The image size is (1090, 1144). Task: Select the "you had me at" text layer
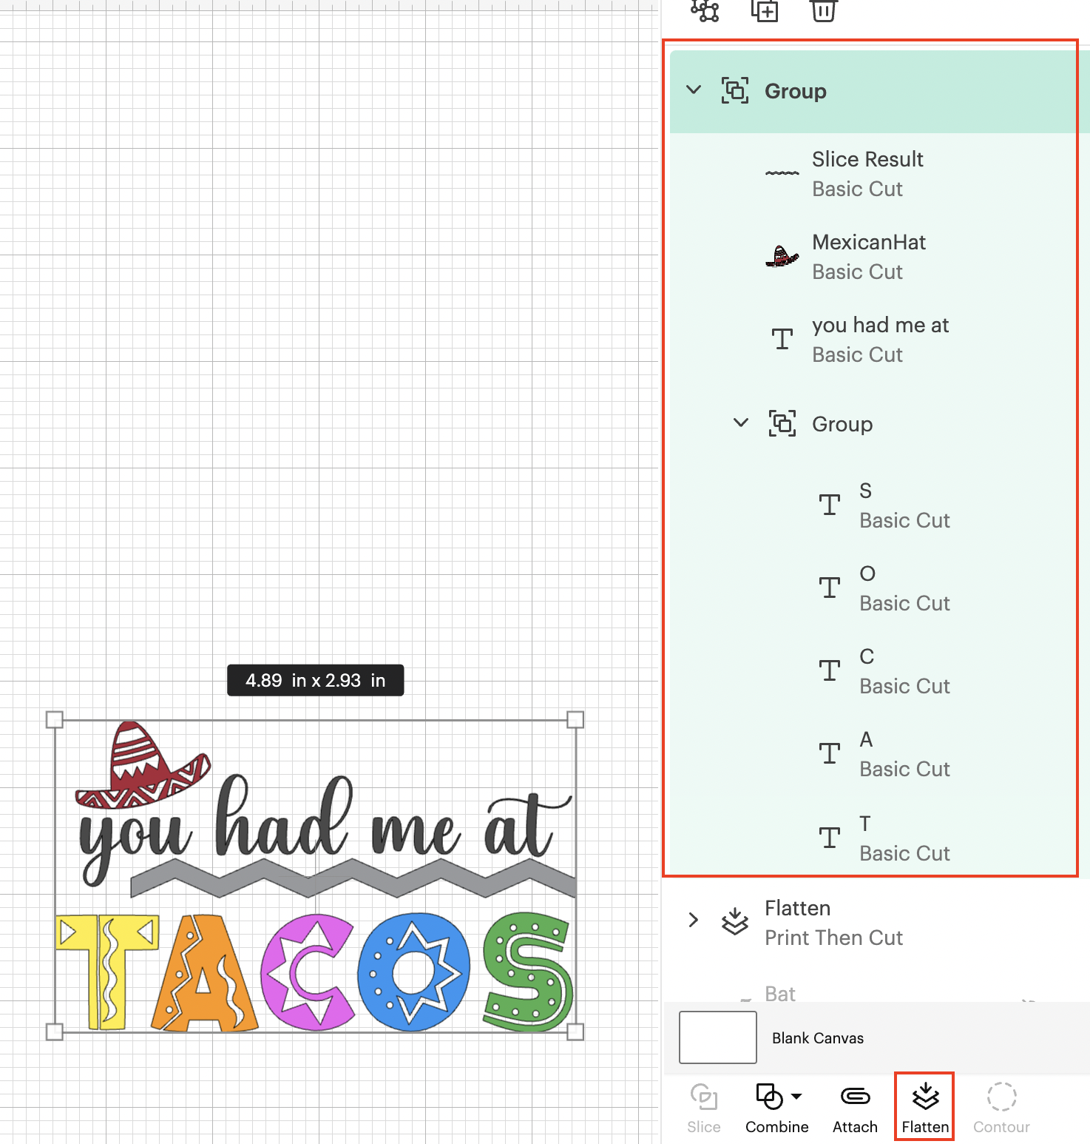click(879, 340)
